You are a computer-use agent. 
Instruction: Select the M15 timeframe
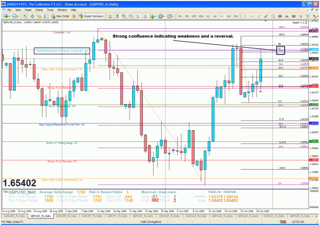click(194, 16)
